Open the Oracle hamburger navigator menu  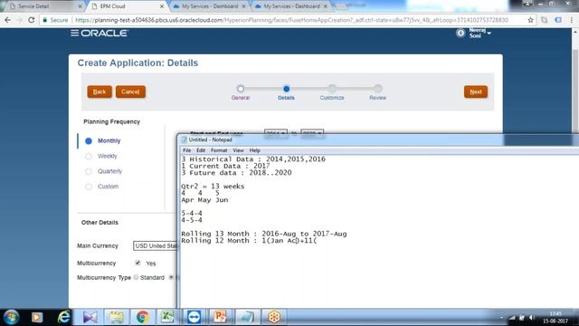pyautogui.click(x=74, y=34)
